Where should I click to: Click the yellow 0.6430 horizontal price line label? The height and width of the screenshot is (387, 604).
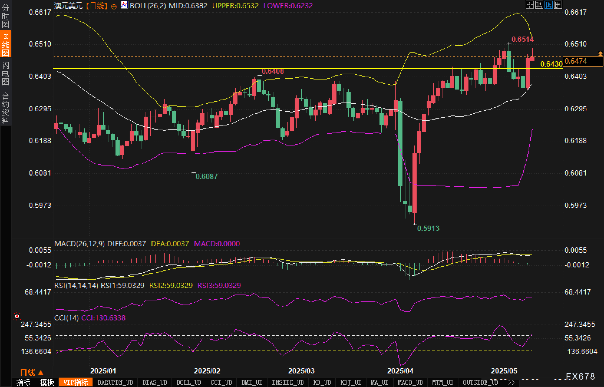click(551, 64)
